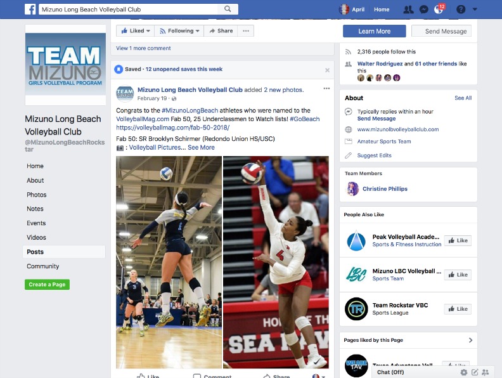The height and width of the screenshot is (378, 502).
Task: Open Peak Volleyball Academy page logo
Action: pos(356,240)
